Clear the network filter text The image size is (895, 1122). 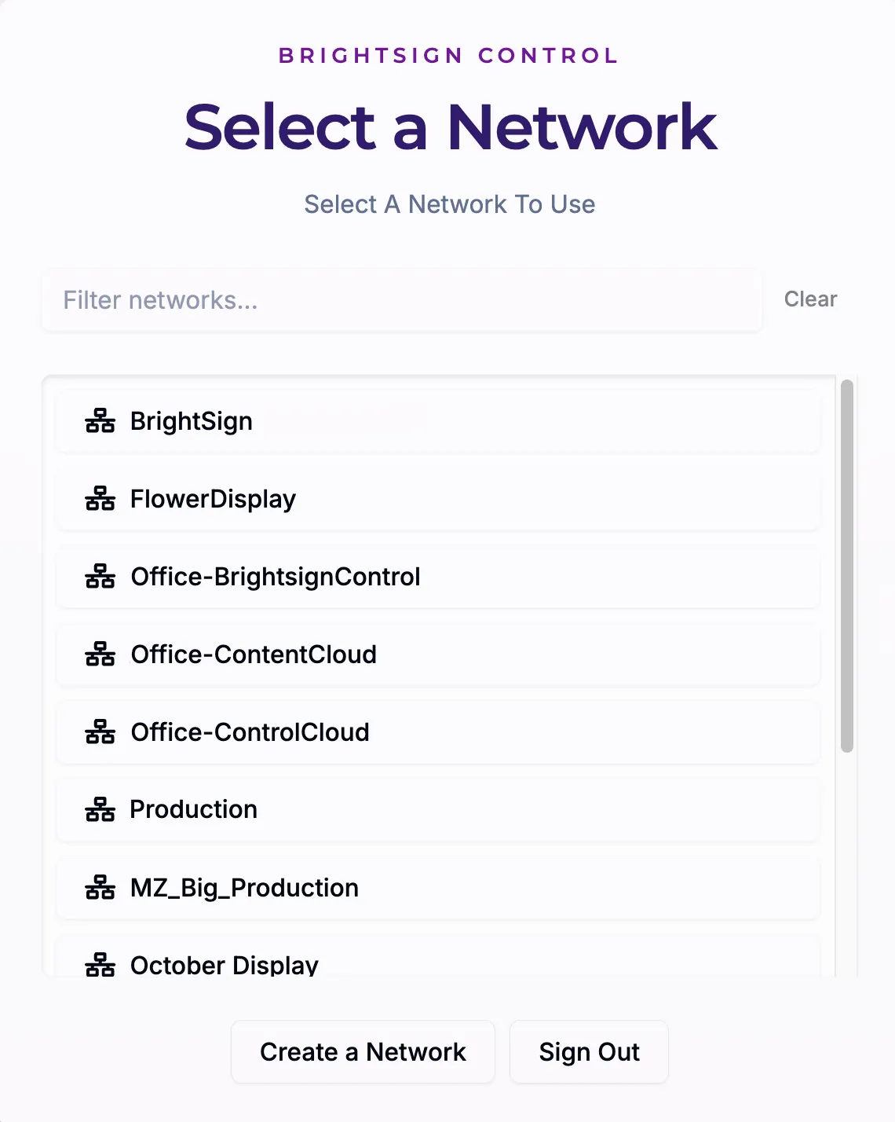[810, 299]
